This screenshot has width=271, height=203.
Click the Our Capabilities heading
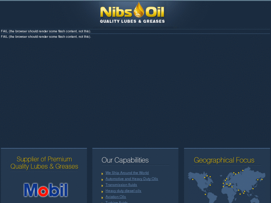click(125, 160)
